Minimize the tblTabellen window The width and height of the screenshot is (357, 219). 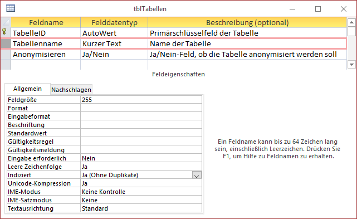pos(292,9)
